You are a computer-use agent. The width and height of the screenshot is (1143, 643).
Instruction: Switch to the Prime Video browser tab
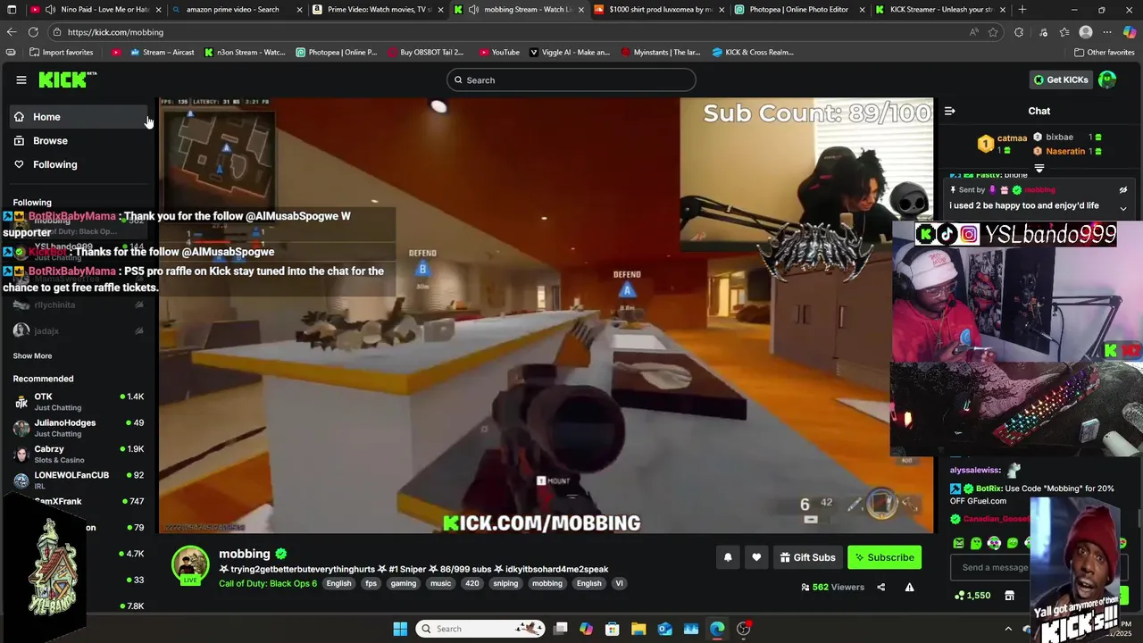tap(377, 10)
